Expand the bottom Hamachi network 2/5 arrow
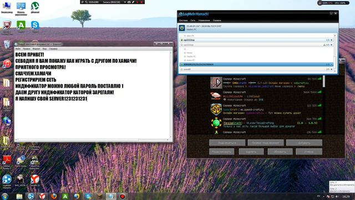 pyautogui.click(x=332, y=69)
